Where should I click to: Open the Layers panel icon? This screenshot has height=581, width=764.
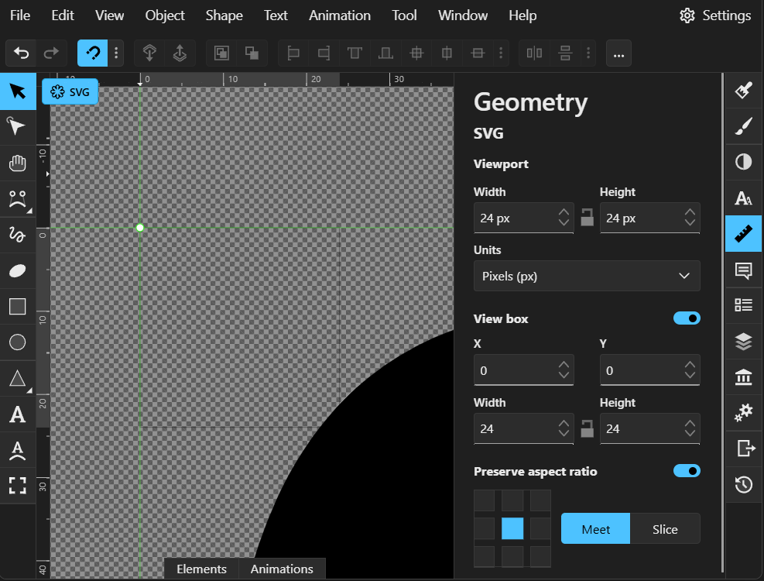point(743,341)
